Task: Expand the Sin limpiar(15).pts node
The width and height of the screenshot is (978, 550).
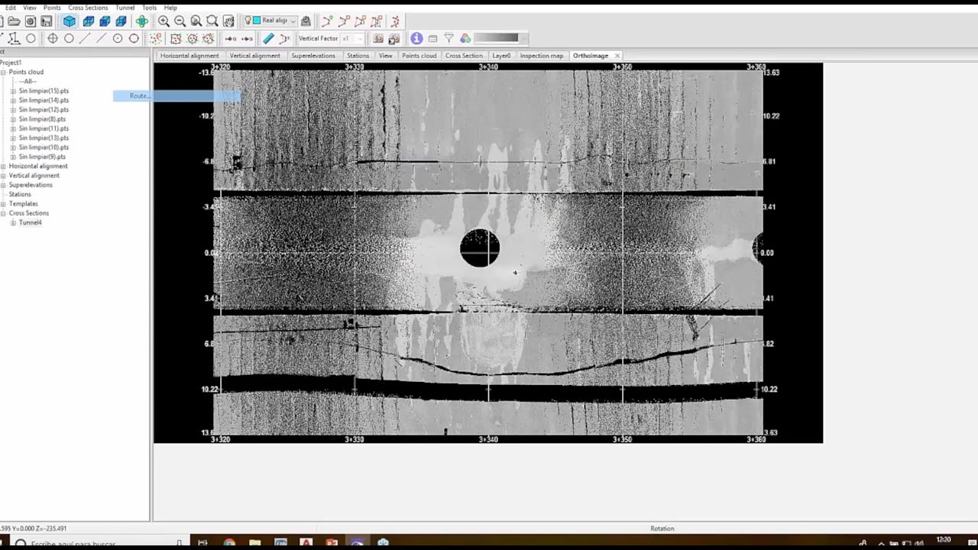Action: pyautogui.click(x=13, y=91)
